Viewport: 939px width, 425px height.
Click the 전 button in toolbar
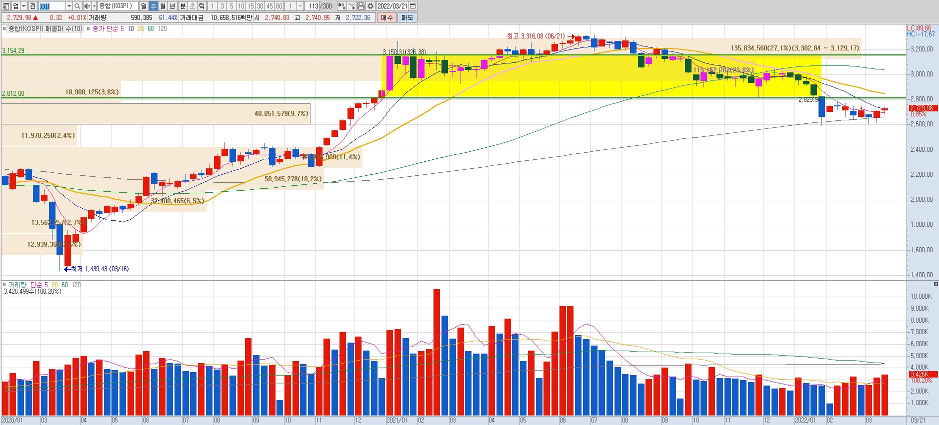coord(33,6)
